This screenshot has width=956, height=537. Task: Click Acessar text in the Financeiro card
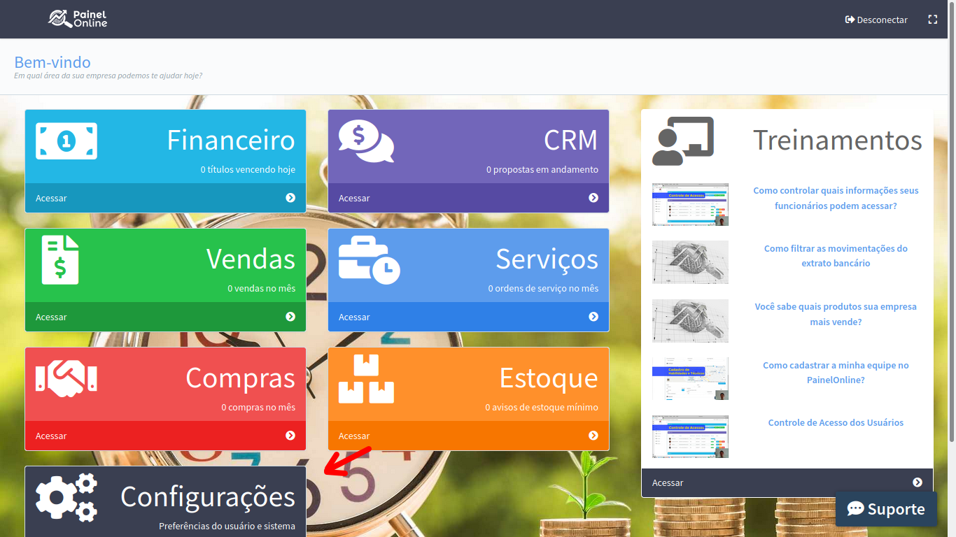coord(51,198)
